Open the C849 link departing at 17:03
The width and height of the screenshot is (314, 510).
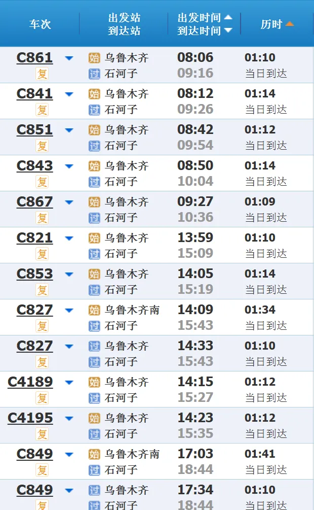click(34, 454)
